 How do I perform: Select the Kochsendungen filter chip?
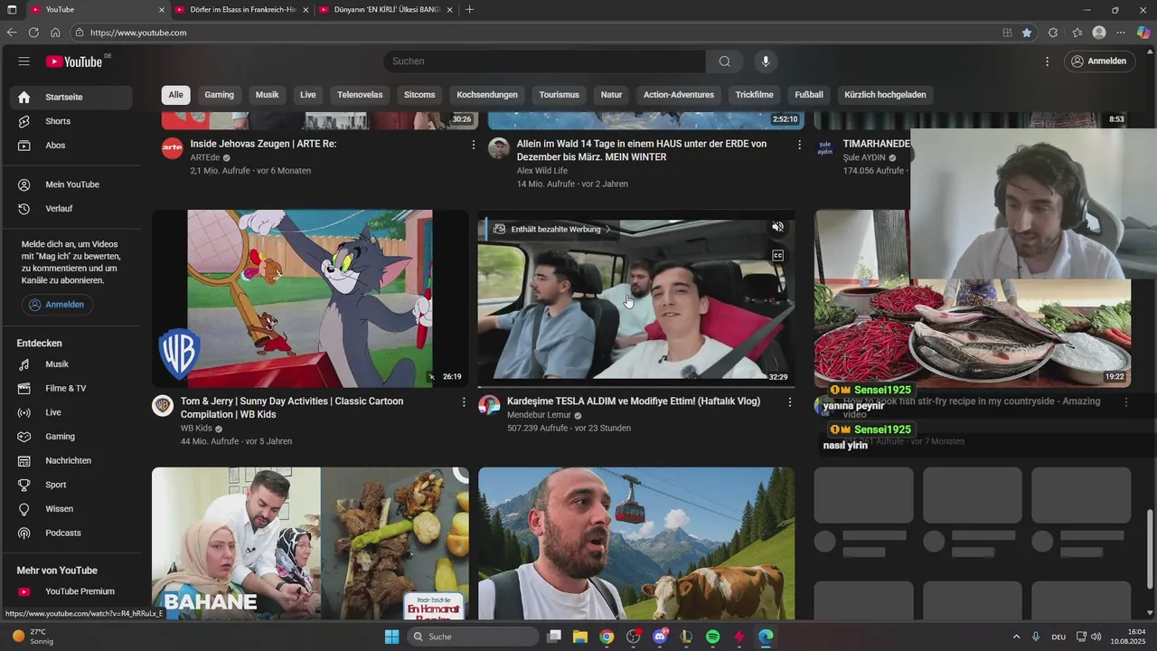point(487,95)
